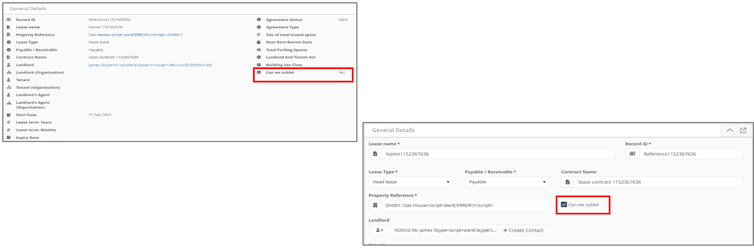
Task: Click the car icon beside Total Parking Spaces
Action: [259, 50]
